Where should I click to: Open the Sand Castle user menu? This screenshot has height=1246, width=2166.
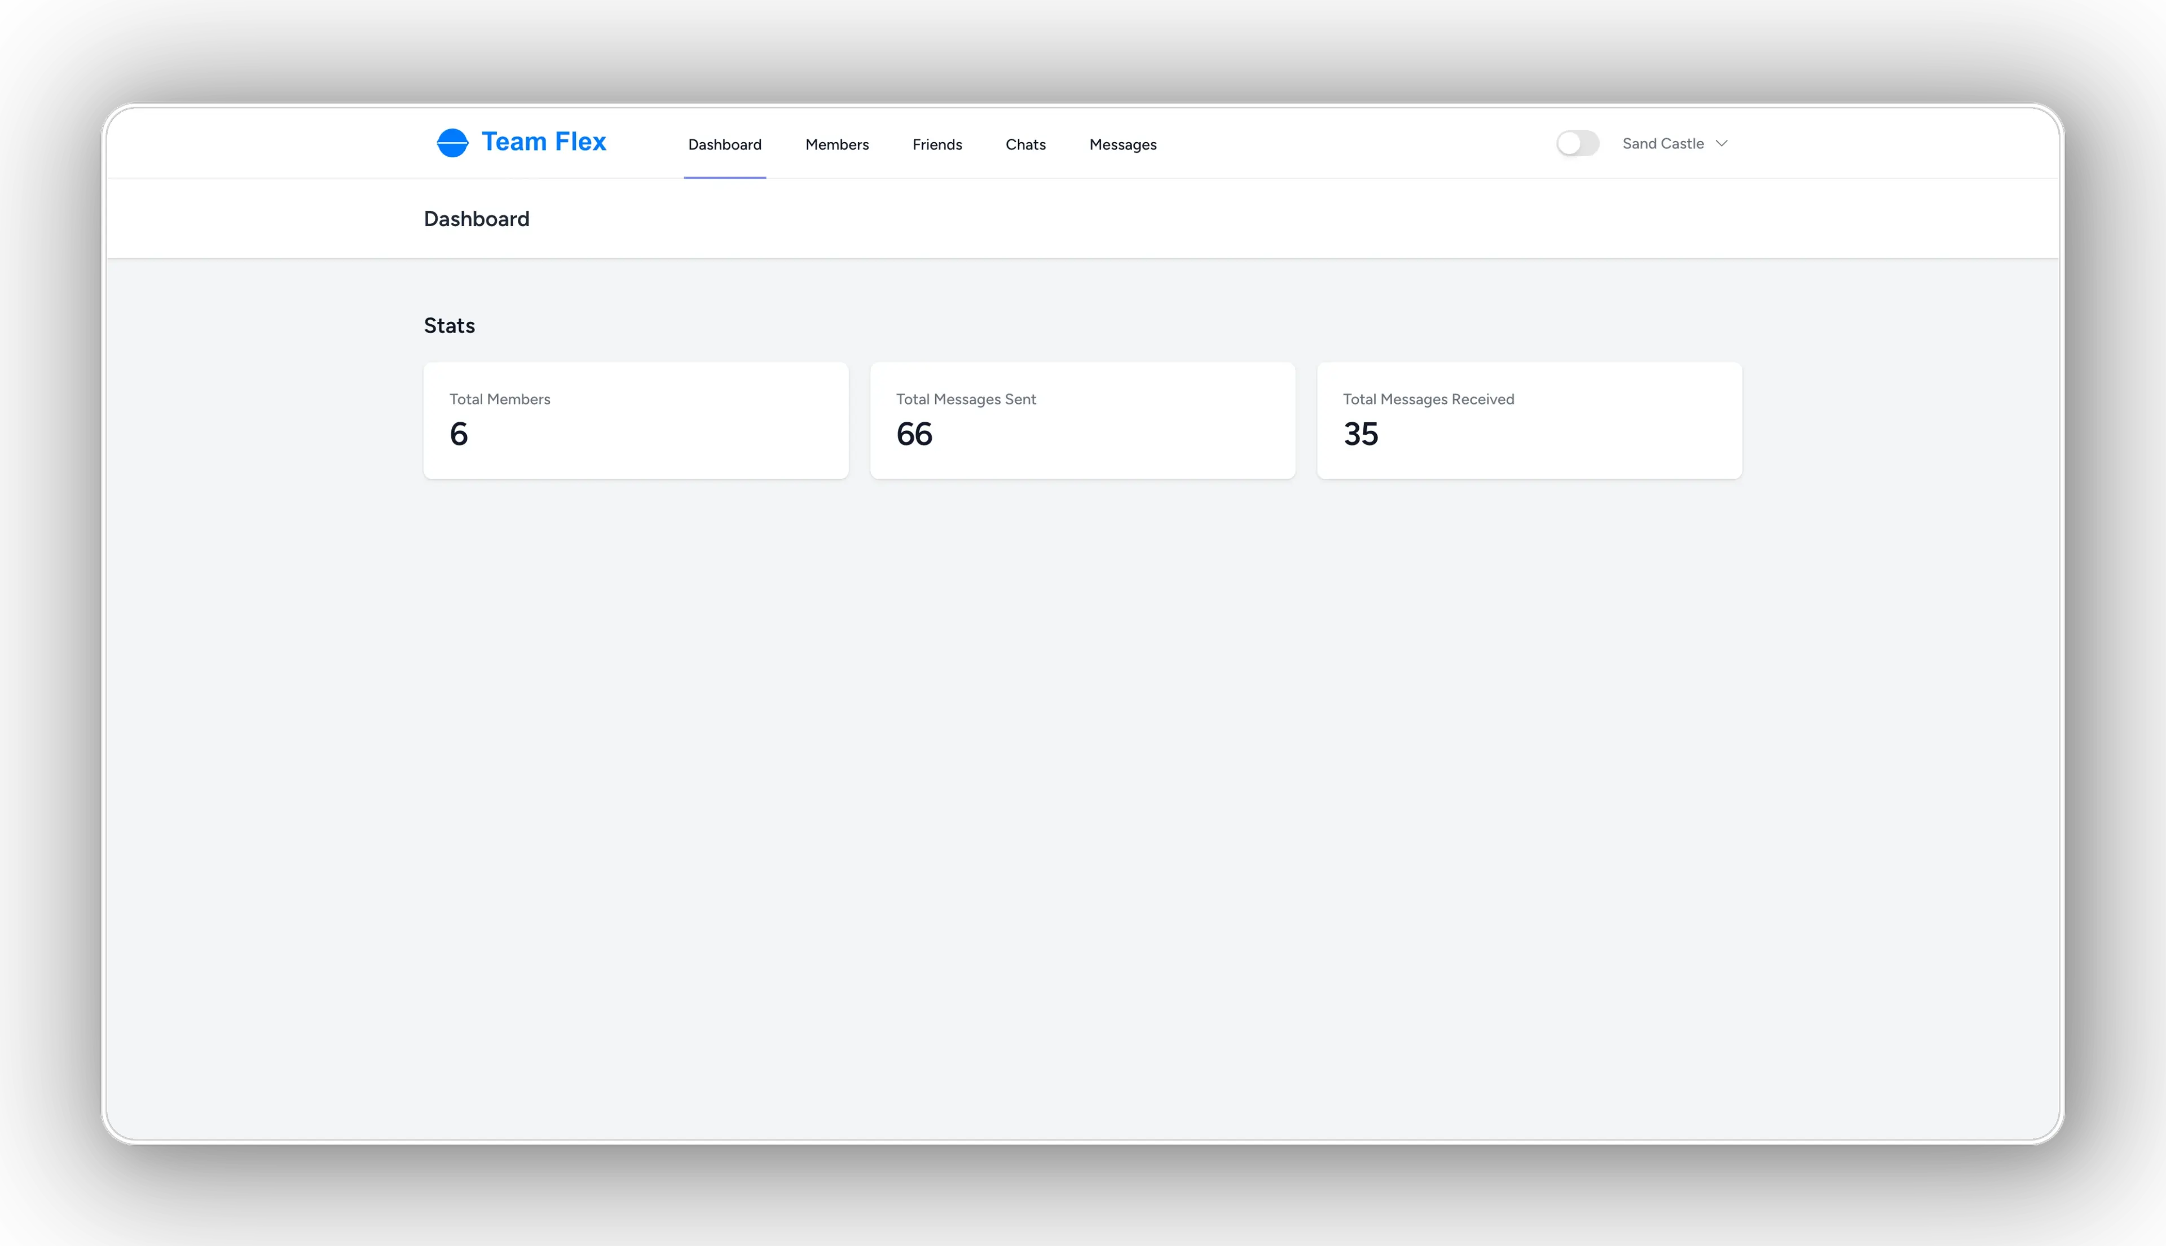[1675, 144]
